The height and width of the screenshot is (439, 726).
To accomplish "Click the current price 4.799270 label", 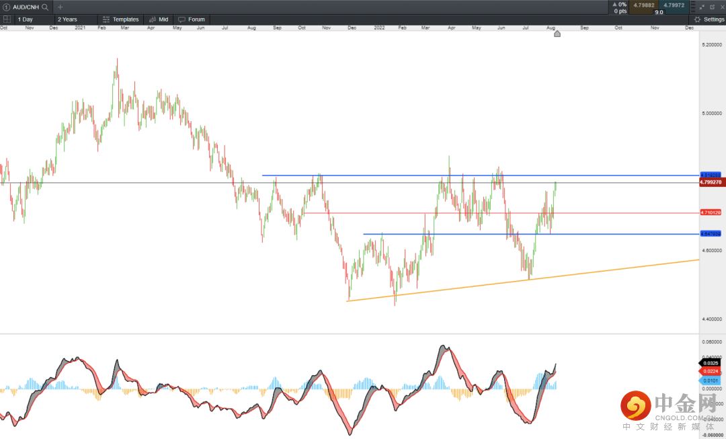I will coord(711,182).
